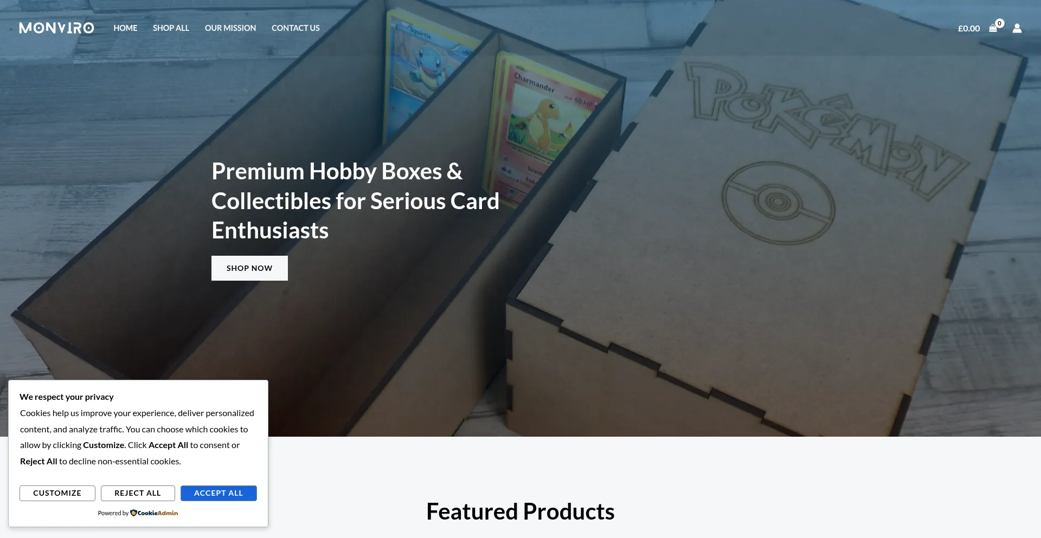
Task: Reject all non-essential cookies
Action: coord(138,493)
